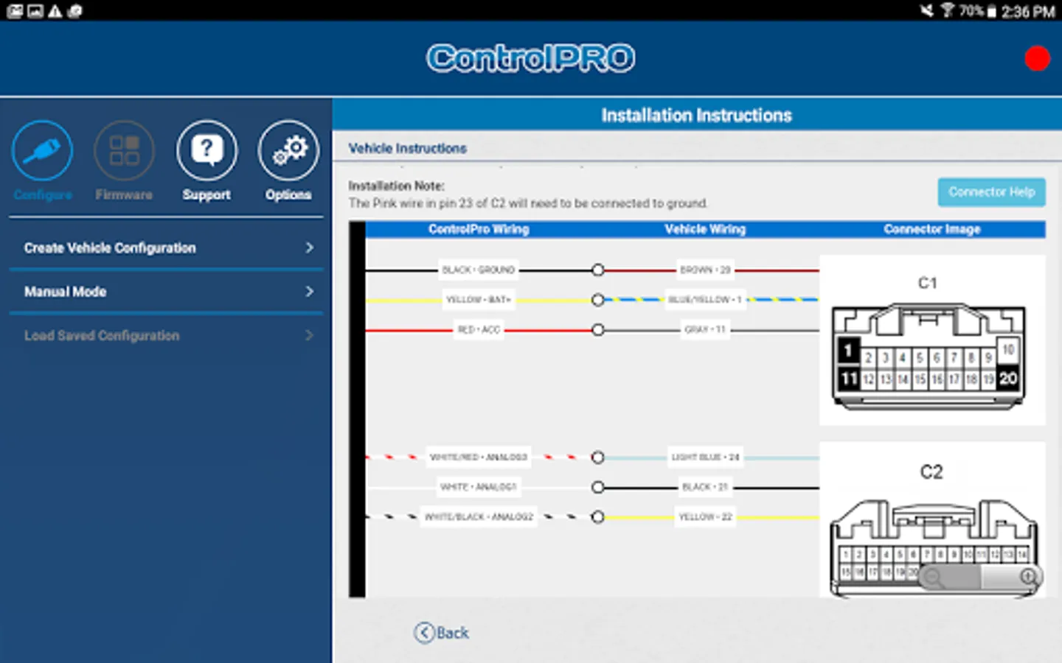This screenshot has height=663, width=1062.
Task: Tap the warning triangle notification icon
Action: click(x=55, y=11)
